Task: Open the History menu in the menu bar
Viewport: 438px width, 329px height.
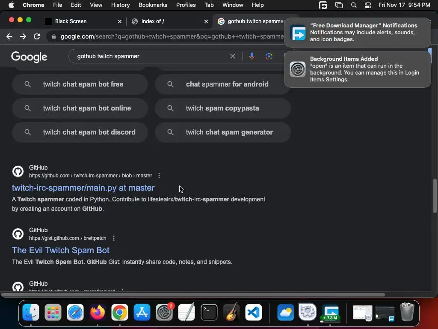Action: point(120,5)
